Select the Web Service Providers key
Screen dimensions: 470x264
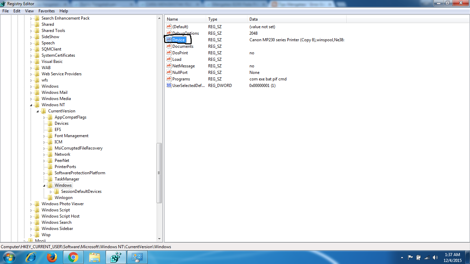tap(62, 74)
